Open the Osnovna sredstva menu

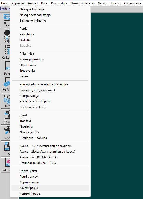(x=82, y=3)
